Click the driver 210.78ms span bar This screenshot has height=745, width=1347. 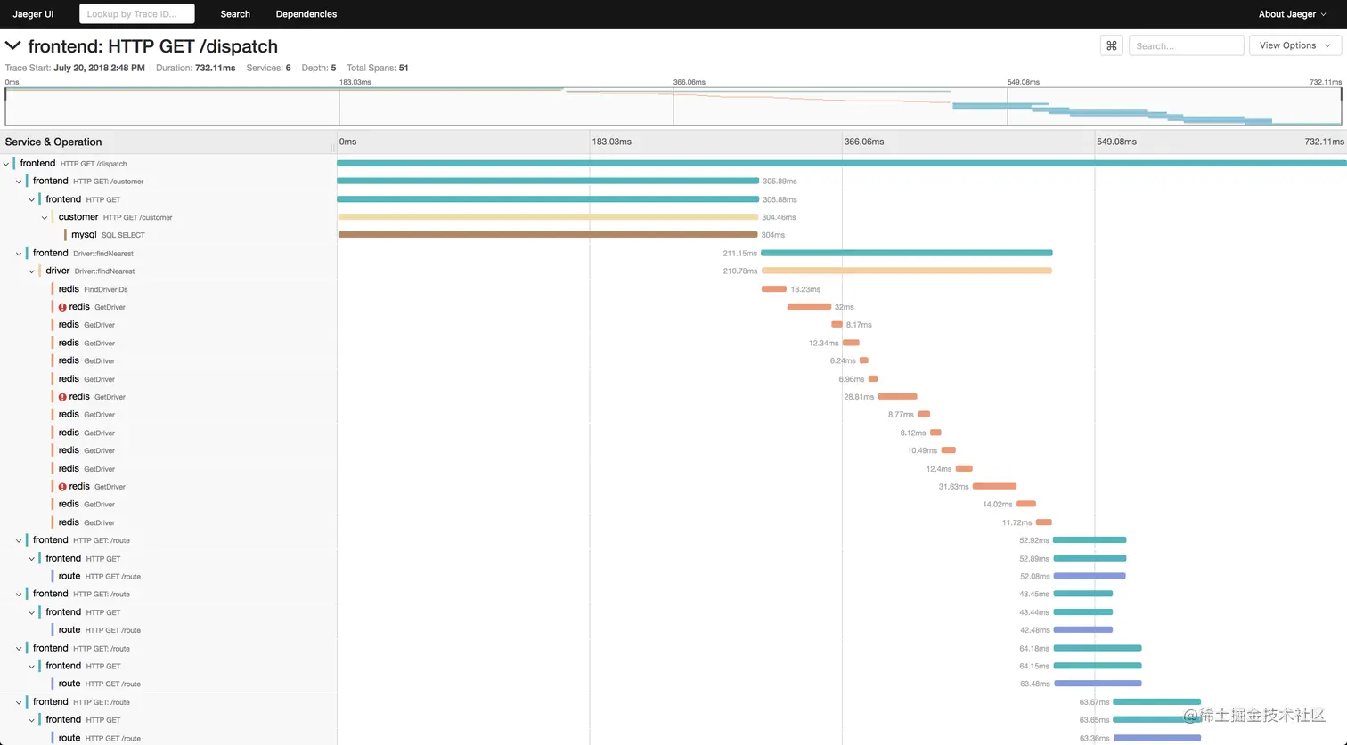906,271
